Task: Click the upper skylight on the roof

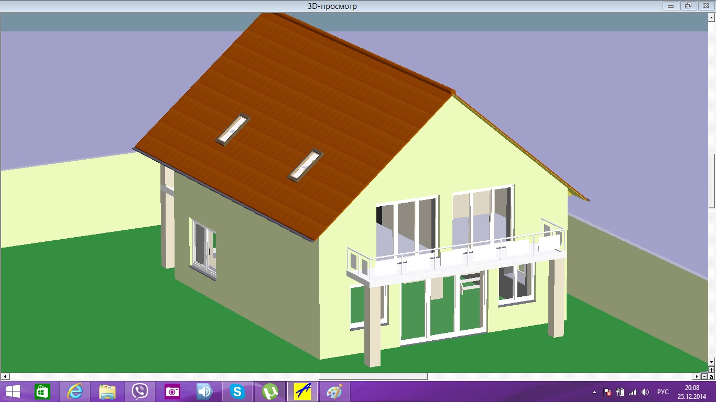Action: (x=233, y=129)
